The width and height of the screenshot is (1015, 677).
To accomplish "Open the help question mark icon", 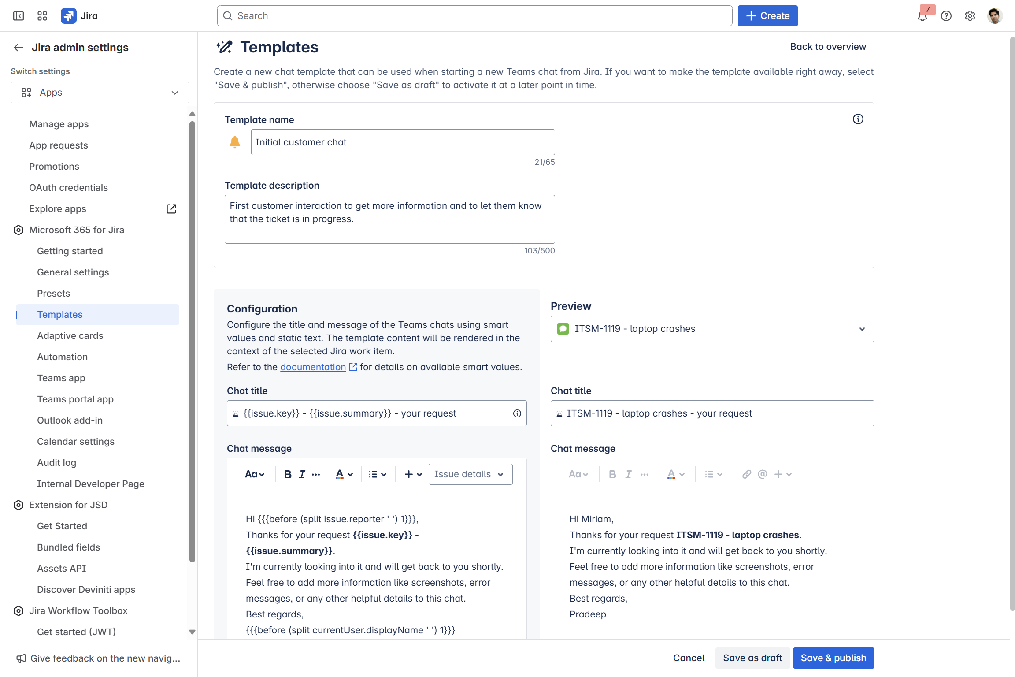I will (946, 16).
